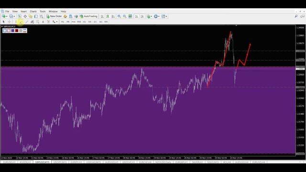The image size is (306, 172).
Task: Click the gray swatch in chart panel
Action: (21, 31)
